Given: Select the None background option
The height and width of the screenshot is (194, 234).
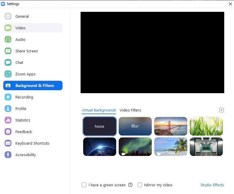Looking at the screenshot, I should pos(100,126).
